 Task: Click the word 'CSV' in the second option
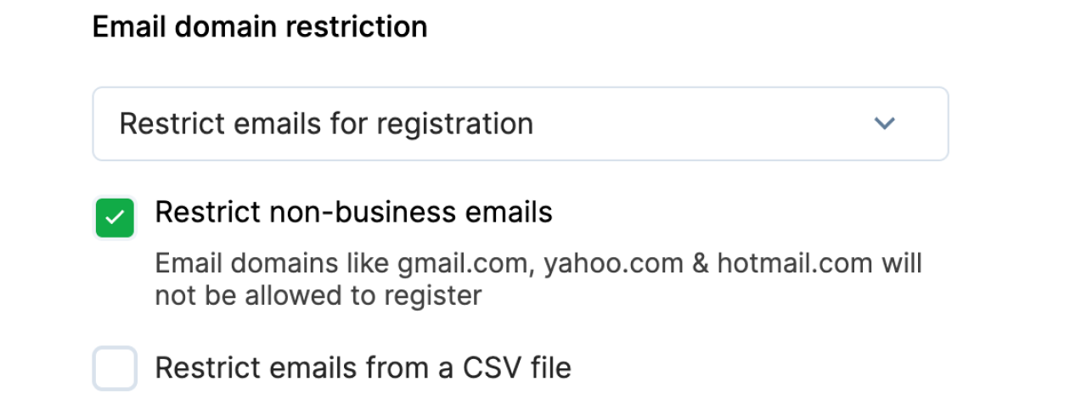488,368
